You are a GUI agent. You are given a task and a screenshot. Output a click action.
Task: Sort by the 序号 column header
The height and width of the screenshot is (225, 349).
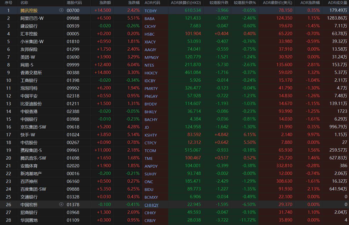tap(9, 3)
